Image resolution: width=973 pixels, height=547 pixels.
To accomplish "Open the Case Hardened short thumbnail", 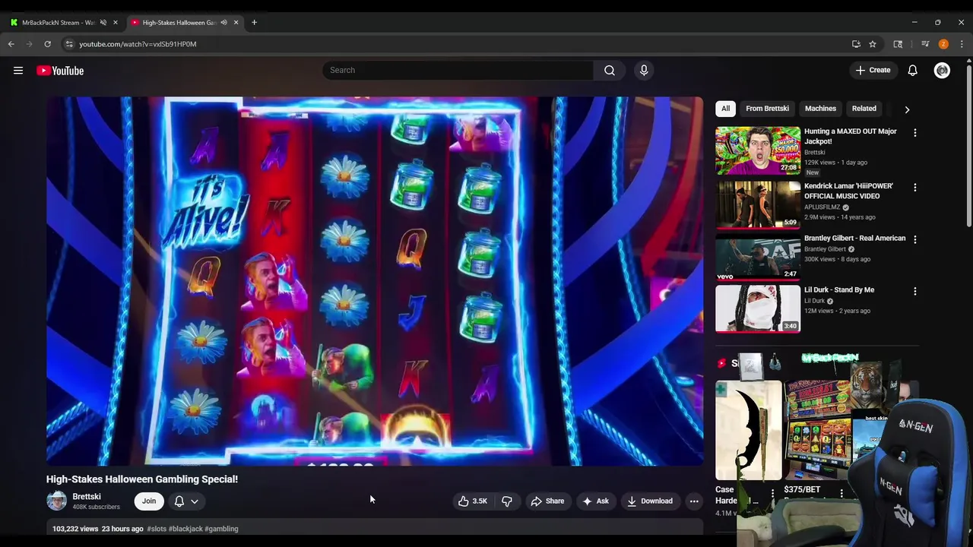I will tap(749, 430).
